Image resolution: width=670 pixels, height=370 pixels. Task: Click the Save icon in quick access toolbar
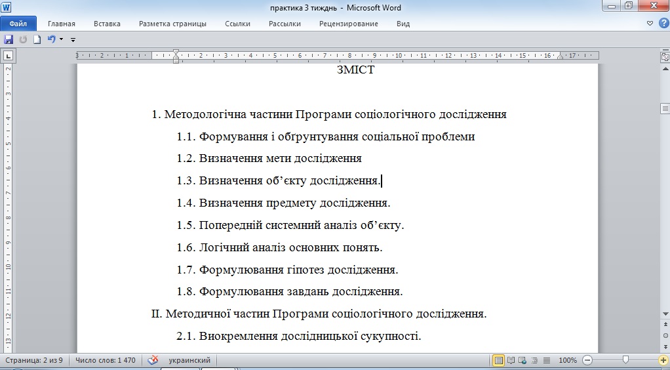tap(9, 39)
